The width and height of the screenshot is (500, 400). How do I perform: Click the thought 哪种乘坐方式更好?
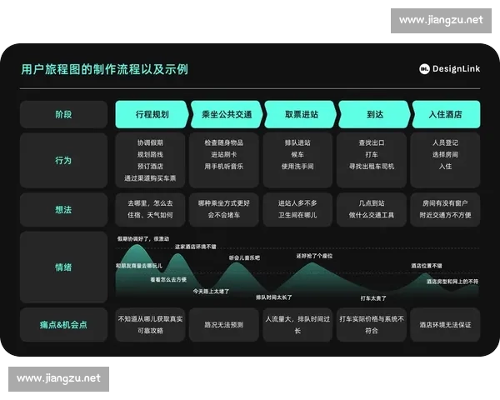224,203
